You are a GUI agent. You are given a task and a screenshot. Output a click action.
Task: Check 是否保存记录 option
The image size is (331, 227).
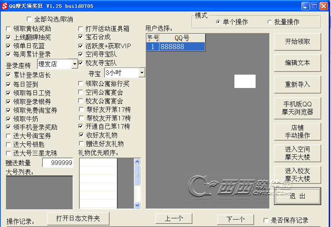click(266, 220)
